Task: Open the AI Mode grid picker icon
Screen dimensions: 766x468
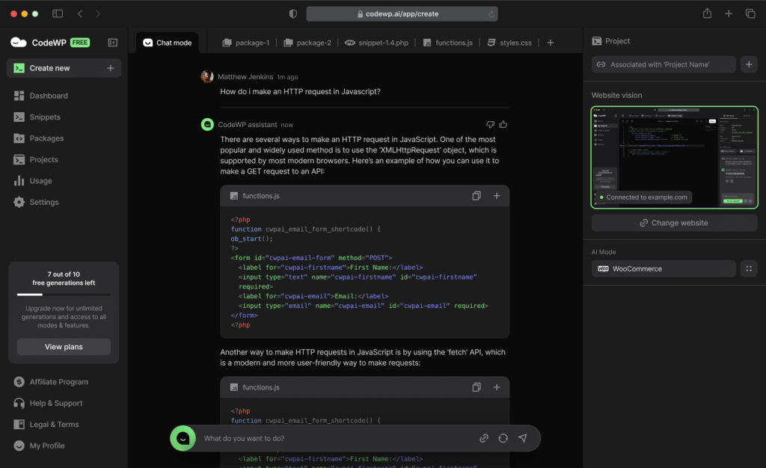Action: 748,268
